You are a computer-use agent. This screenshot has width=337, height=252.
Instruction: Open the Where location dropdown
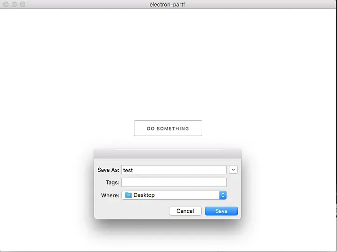[x=174, y=195]
